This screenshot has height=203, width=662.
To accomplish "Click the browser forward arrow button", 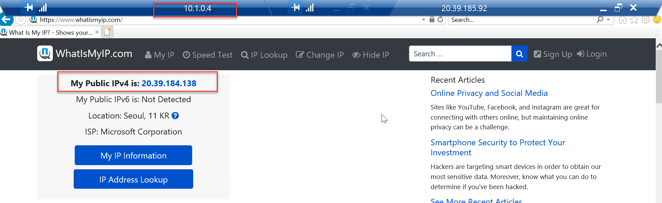I will [x=21, y=20].
